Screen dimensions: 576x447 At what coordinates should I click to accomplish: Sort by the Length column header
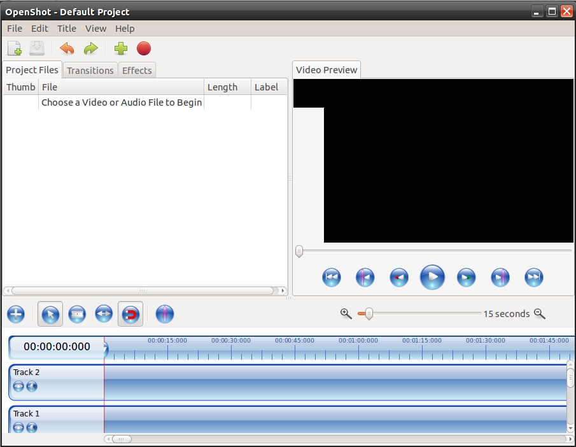click(x=227, y=87)
